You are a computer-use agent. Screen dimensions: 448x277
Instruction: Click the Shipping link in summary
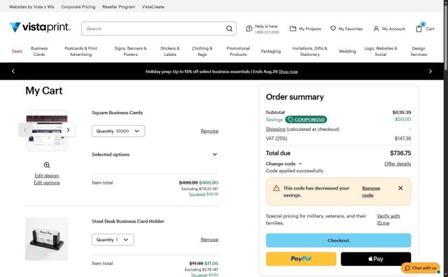[x=275, y=129]
